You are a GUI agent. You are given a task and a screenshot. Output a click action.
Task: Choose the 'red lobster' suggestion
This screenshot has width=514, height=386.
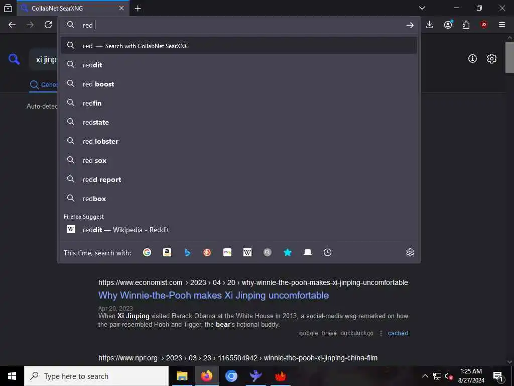[x=238, y=141]
